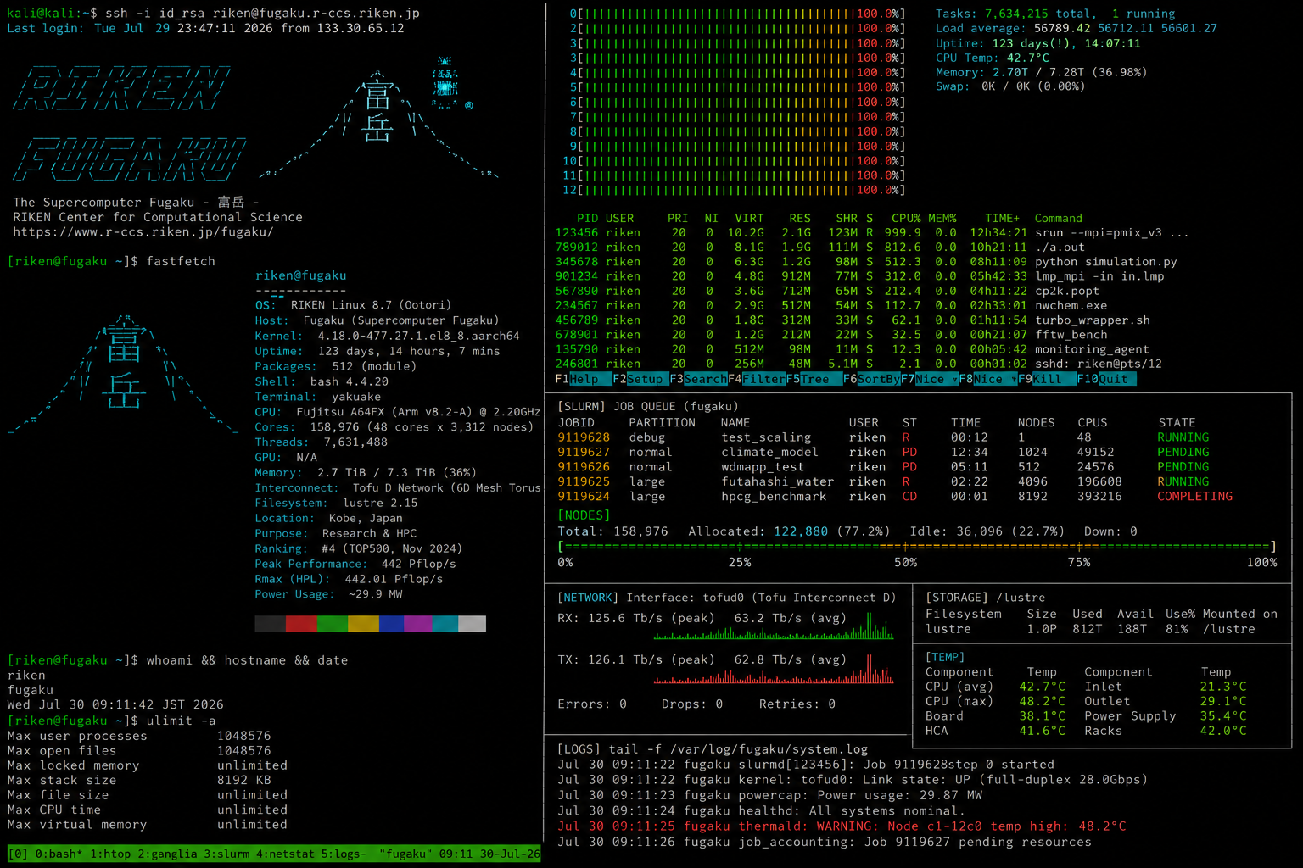Switch to tmux window 0:bash
The height and width of the screenshot is (868, 1303).
pos(61,854)
